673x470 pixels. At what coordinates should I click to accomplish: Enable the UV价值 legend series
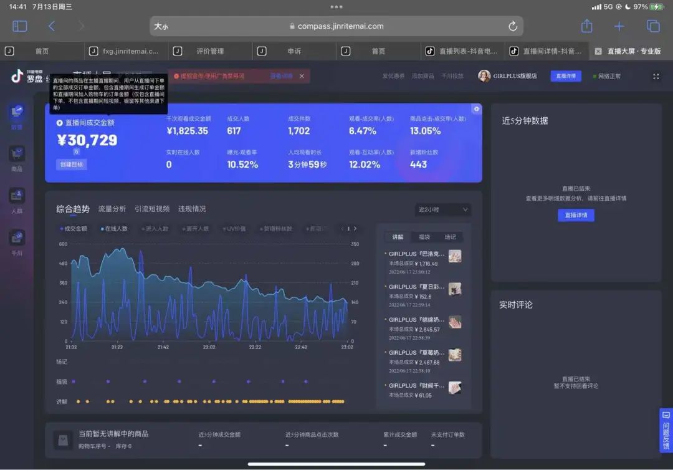point(234,229)
